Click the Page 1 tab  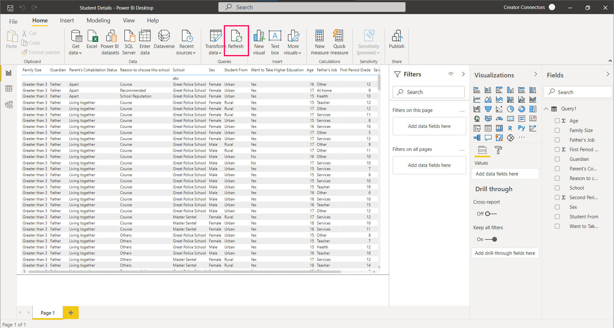point(48,313)
